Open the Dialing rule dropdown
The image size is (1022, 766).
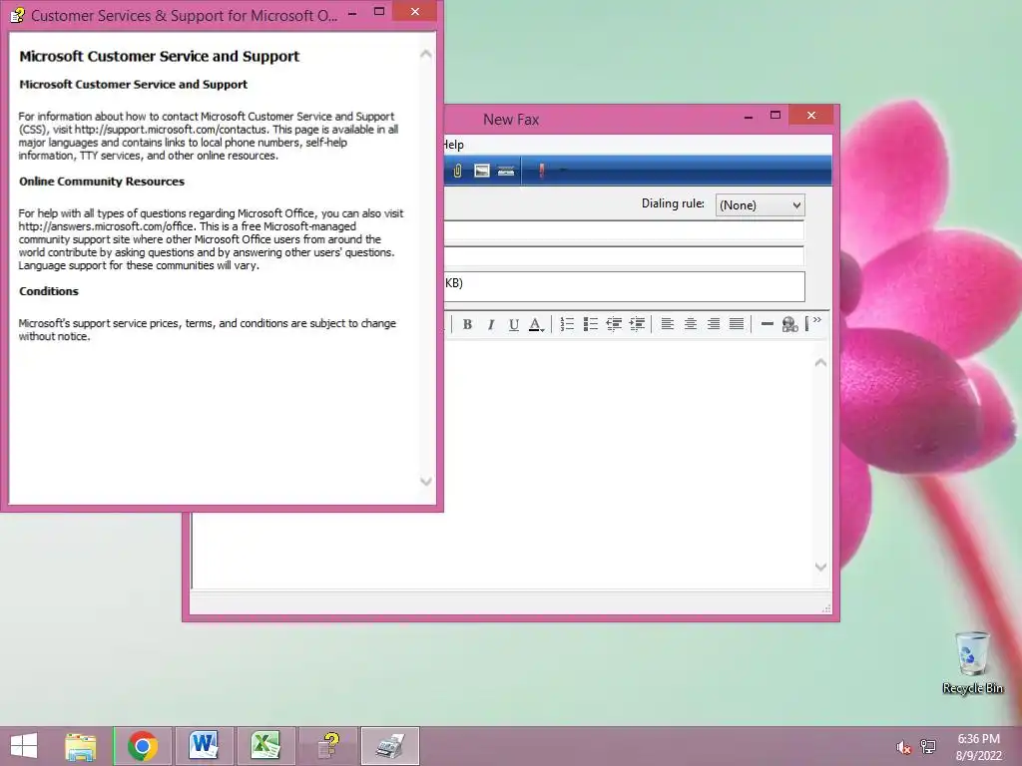pyautogui.click(x=760, y=205)
